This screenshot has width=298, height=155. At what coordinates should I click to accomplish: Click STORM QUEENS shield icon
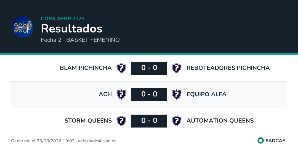click(x=121, y=121)
